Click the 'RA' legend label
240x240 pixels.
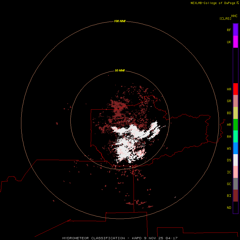click(229, 137)
